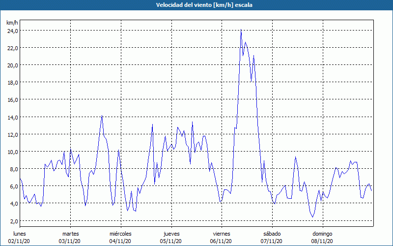Click the lowest wind dip on sábado
393x246 pixels.
pyautogui.click(x=312, y=217)
